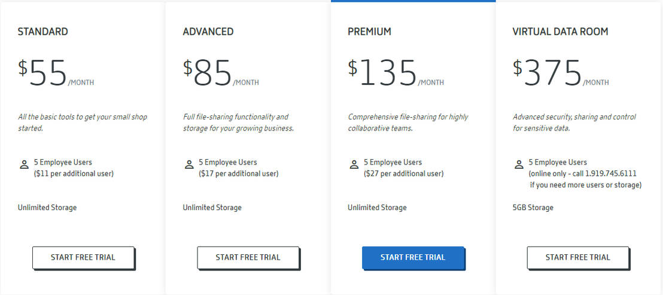Start free trial for Standard plan
The width and height of the screenshot is (663, 295).
[83, 257]
